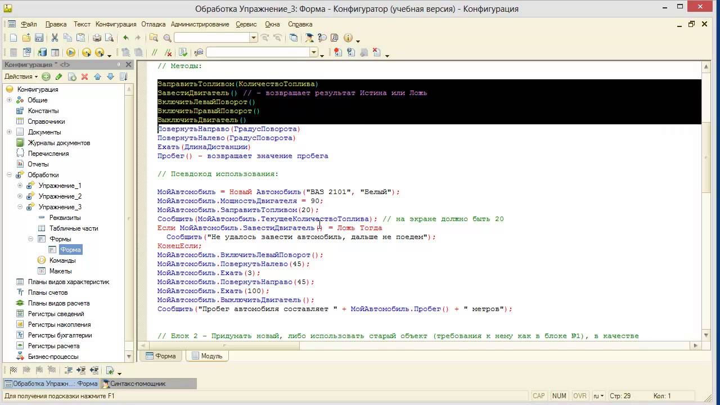Toggle the OVR overwrite mode indicator
720x405 pixels.
579,396
